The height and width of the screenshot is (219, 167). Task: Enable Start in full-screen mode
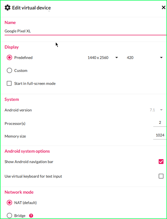(x=9, y=83)
